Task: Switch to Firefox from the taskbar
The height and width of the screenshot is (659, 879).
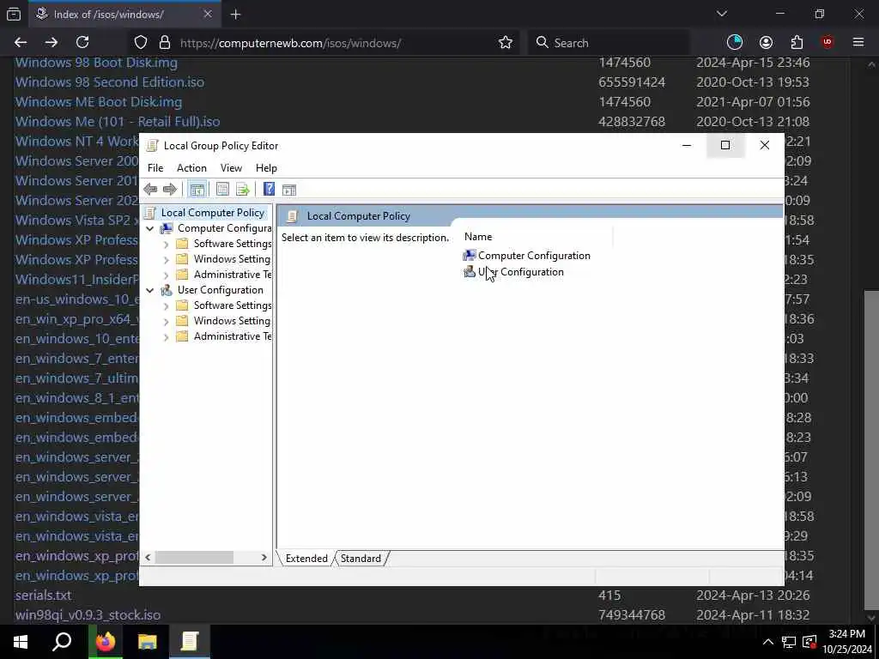Action: point(105,641)
